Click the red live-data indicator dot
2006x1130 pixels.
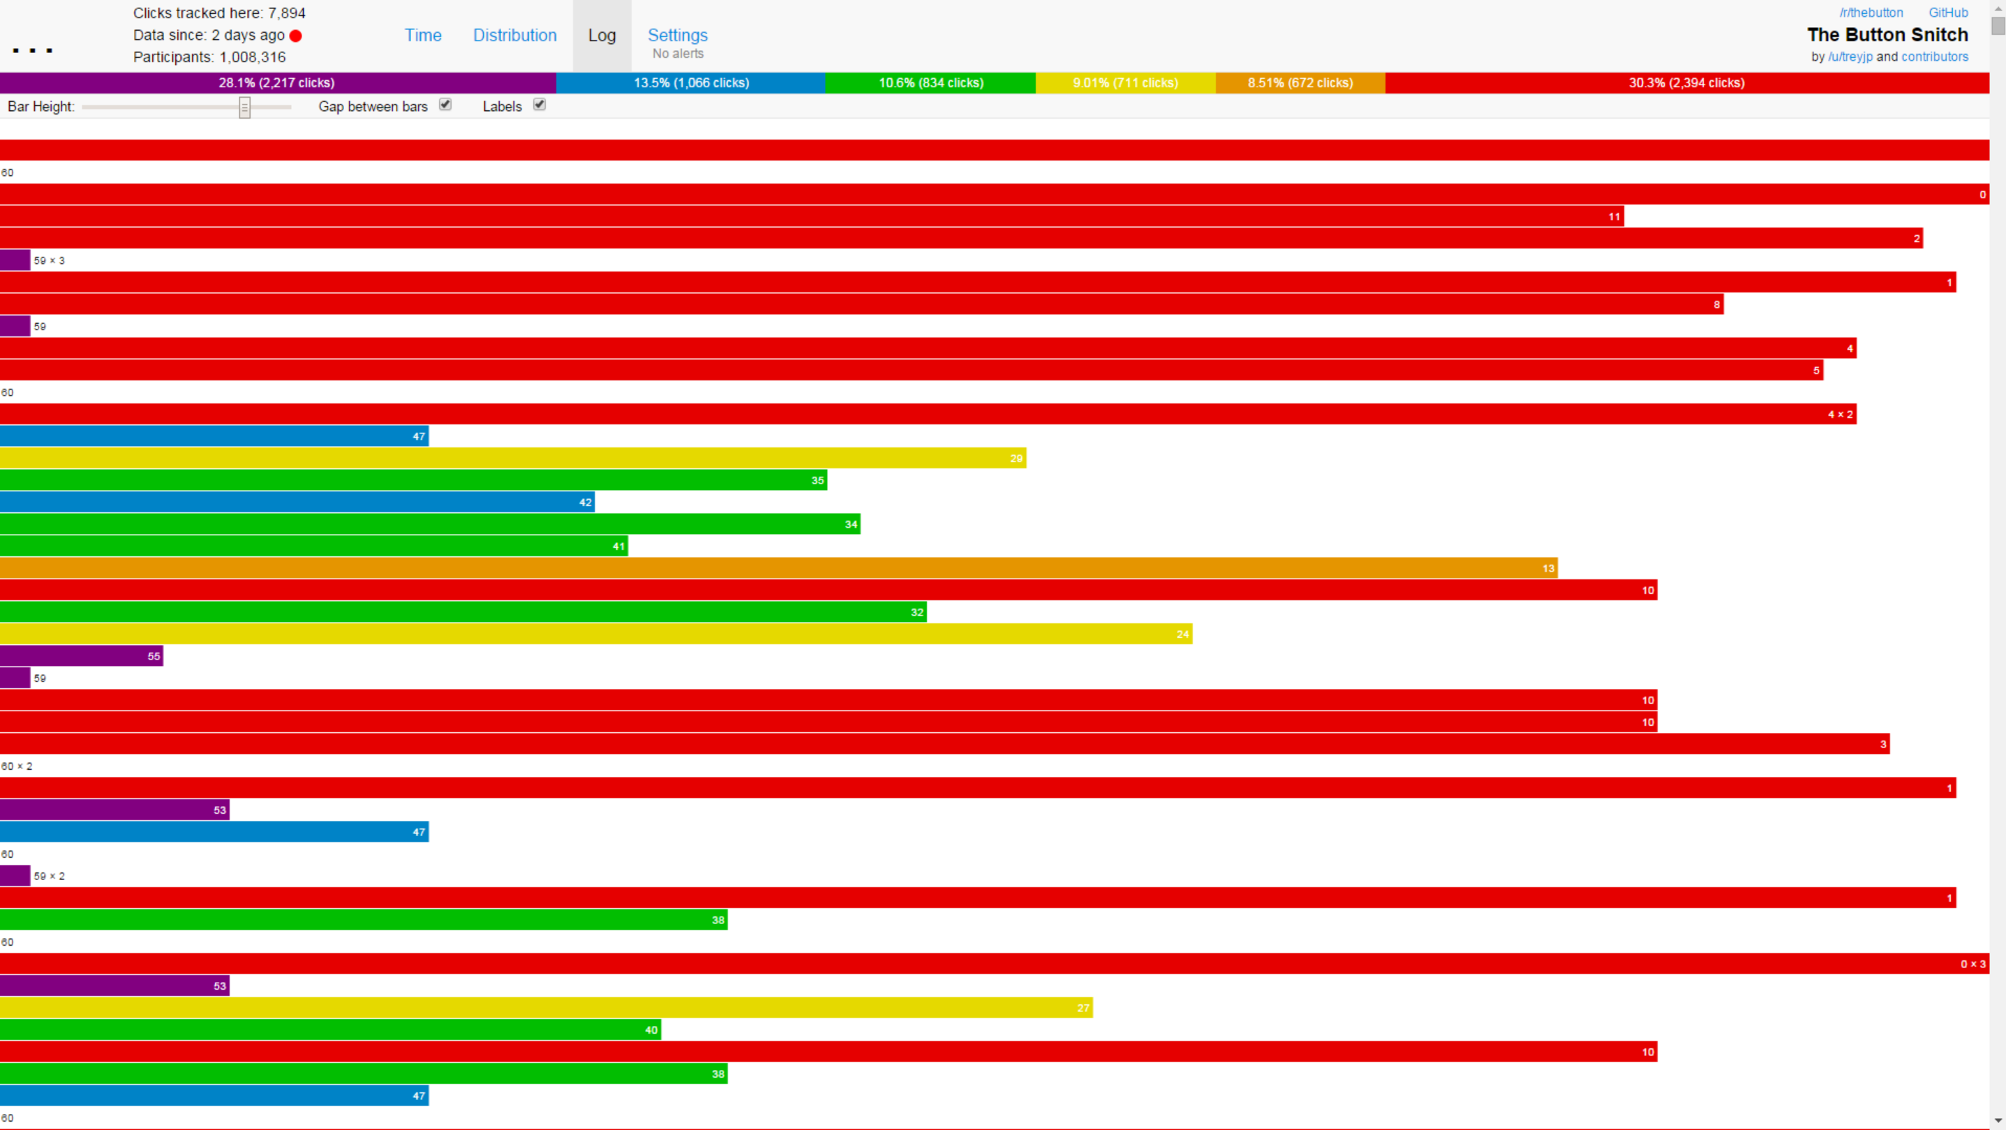tap(296, 36)
